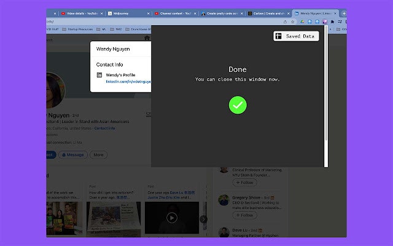
Task: Open a new browser tab
Action: [x=344, y=14]
